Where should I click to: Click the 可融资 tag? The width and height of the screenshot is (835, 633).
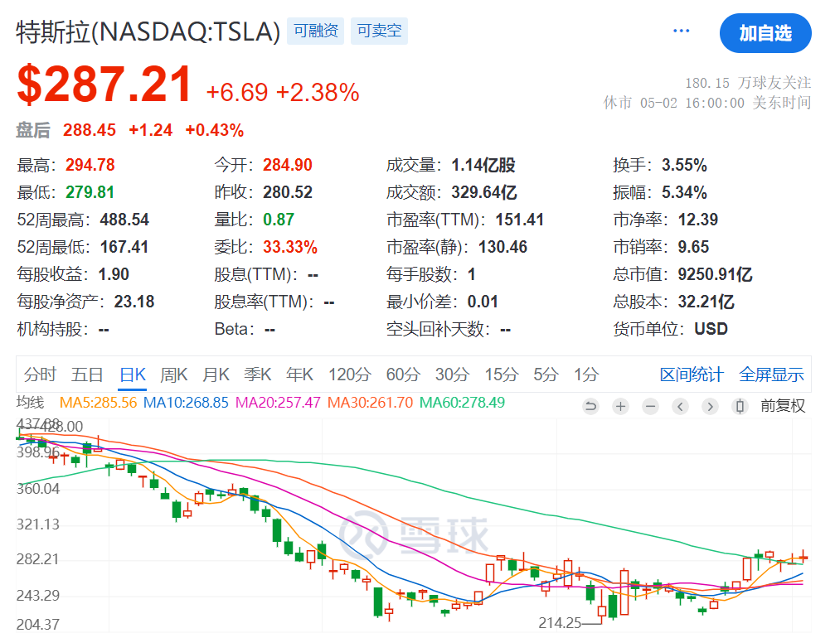tap(315, 31)
